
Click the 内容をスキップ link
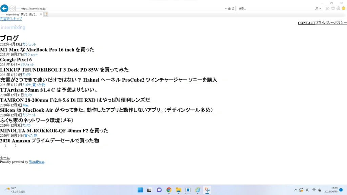click(x=11, y=19)
